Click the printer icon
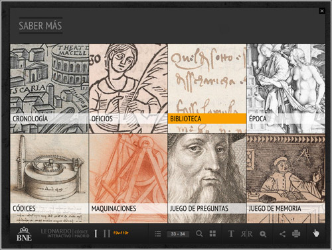This screenshot has width=332, height=250. (x=296, y=233)
